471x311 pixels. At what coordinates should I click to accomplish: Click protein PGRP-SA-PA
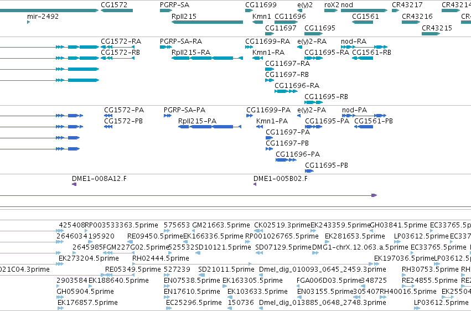tap(168, 116)
